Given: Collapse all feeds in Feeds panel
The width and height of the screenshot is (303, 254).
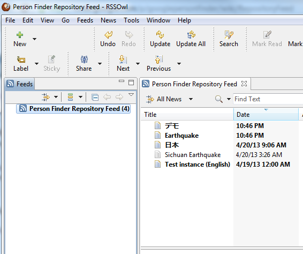Looking at the screenshot, I should [x=95, y=97].
